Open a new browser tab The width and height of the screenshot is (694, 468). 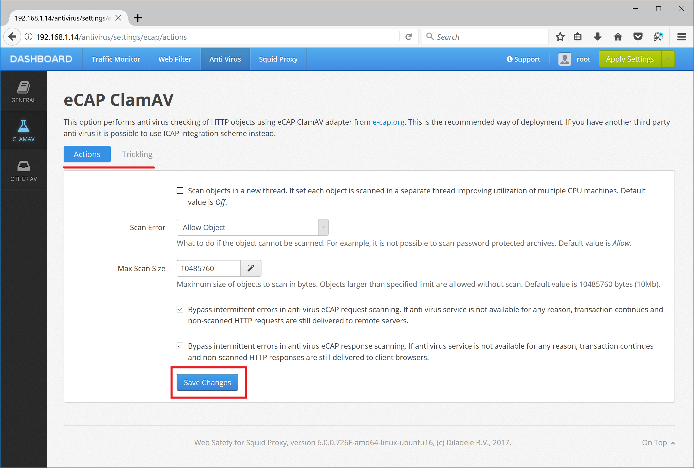pyautogui.click(x=138, y=18)
